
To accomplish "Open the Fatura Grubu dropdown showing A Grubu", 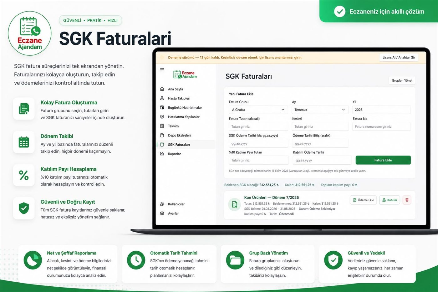I will coord(258,110).
